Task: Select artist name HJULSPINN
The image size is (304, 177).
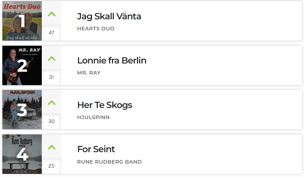Action: click(93, 117)
